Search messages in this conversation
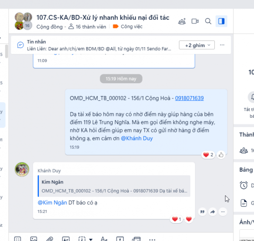Image resolution: width=254 pixels, height=241 pixels. pos(208,21)
